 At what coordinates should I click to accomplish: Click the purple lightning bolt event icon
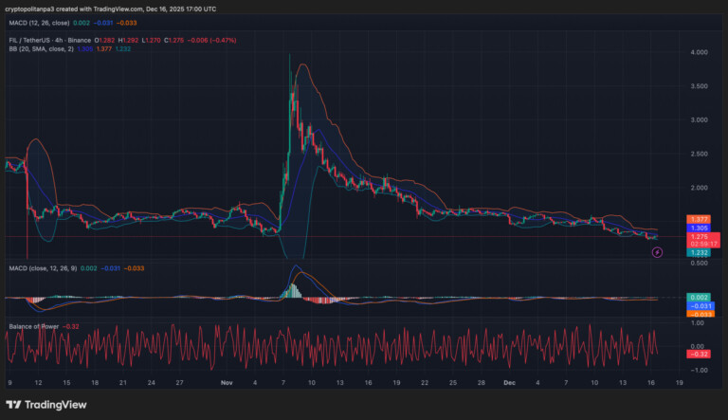pos(658,251)
